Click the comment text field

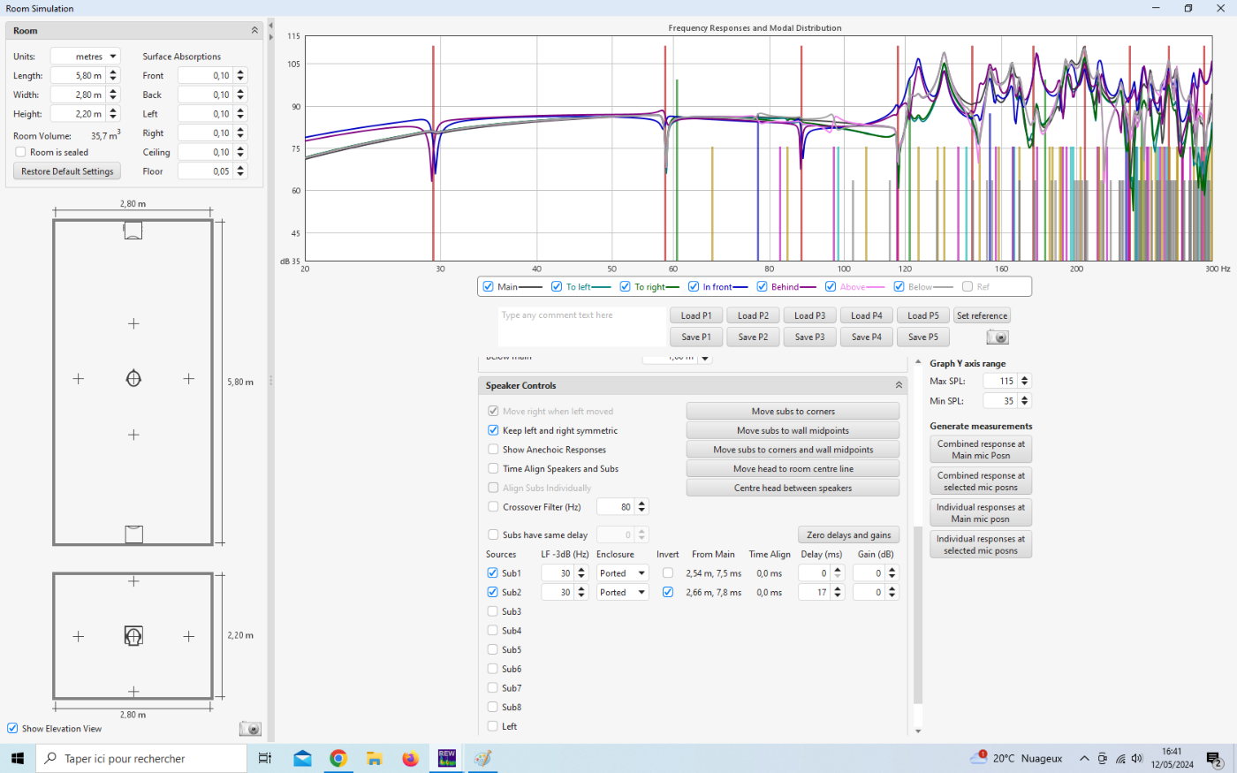[x=581, y=327]
